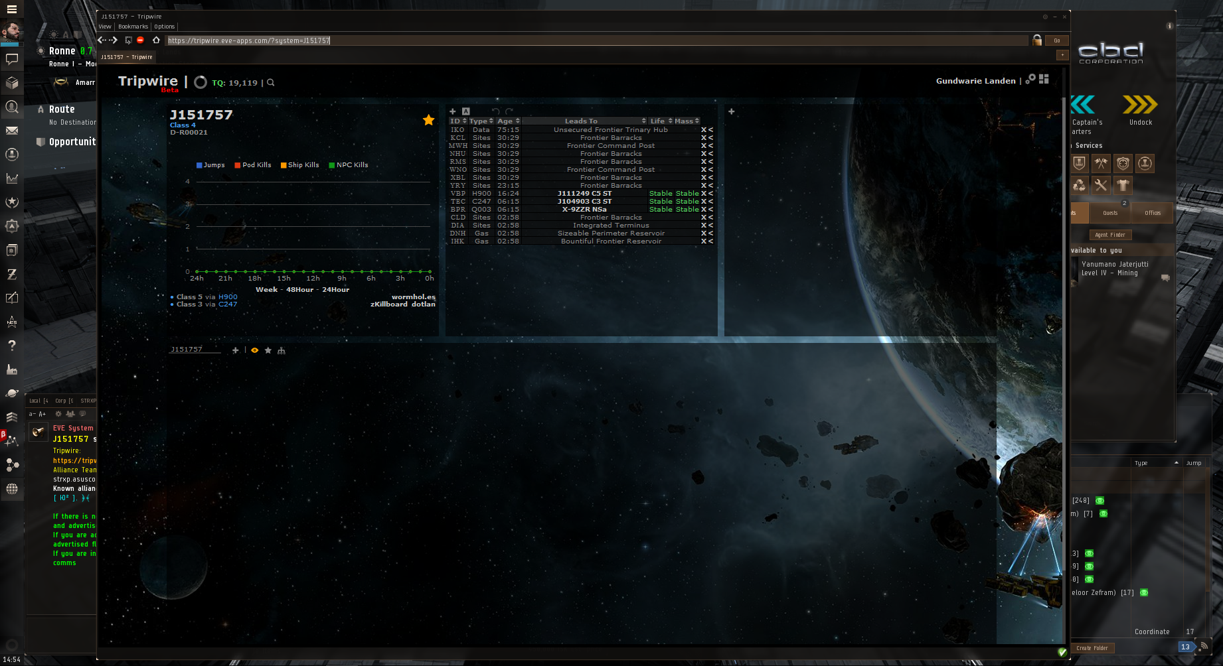Click the Create Folder button
Image resolution: width=1223 pixels, height=666 pixels.
[x=1092, y=648]
